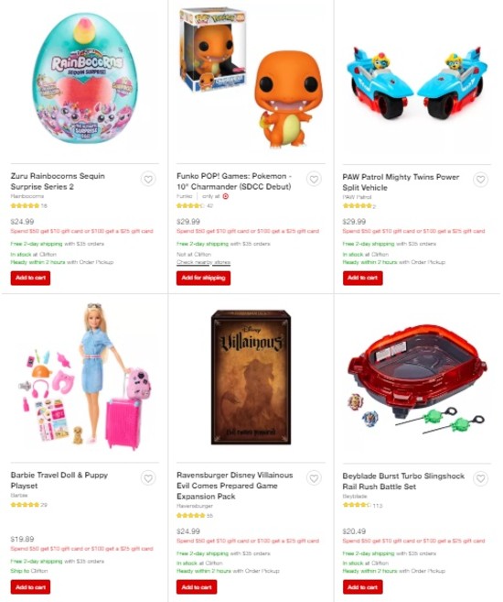
Task: Add Villainous expansion pack to cart
Action: 197,587
